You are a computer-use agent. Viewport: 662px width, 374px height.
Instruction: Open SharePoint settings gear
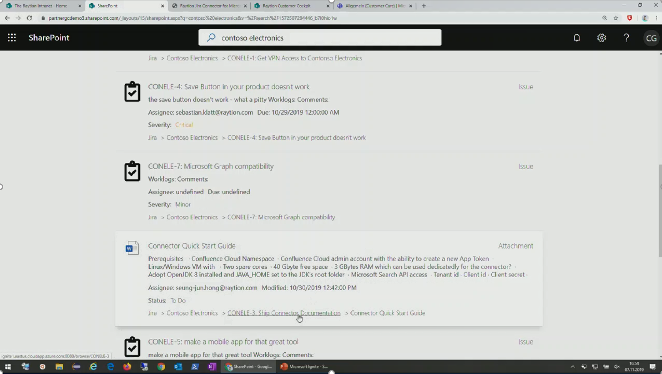(601, 38)
